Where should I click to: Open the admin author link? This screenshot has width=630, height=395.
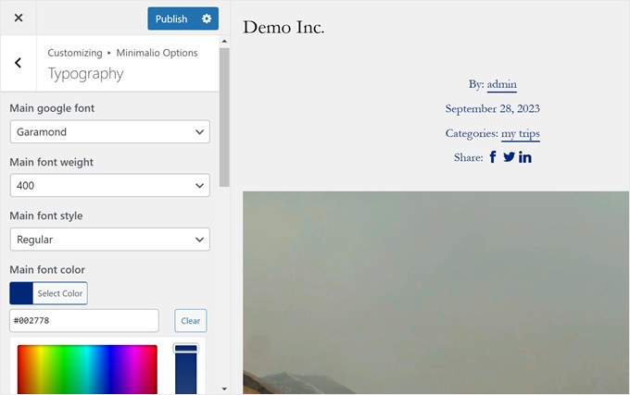point(502,84)
